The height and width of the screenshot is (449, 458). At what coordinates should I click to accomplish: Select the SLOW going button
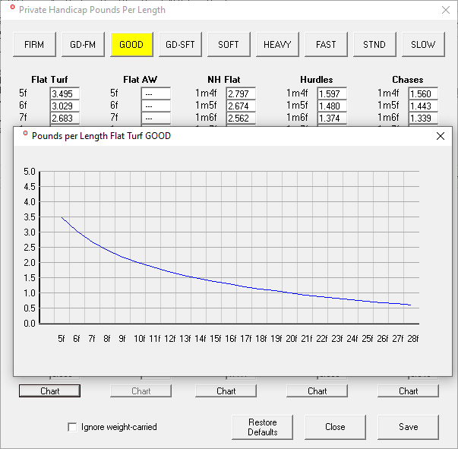point(423,44)
